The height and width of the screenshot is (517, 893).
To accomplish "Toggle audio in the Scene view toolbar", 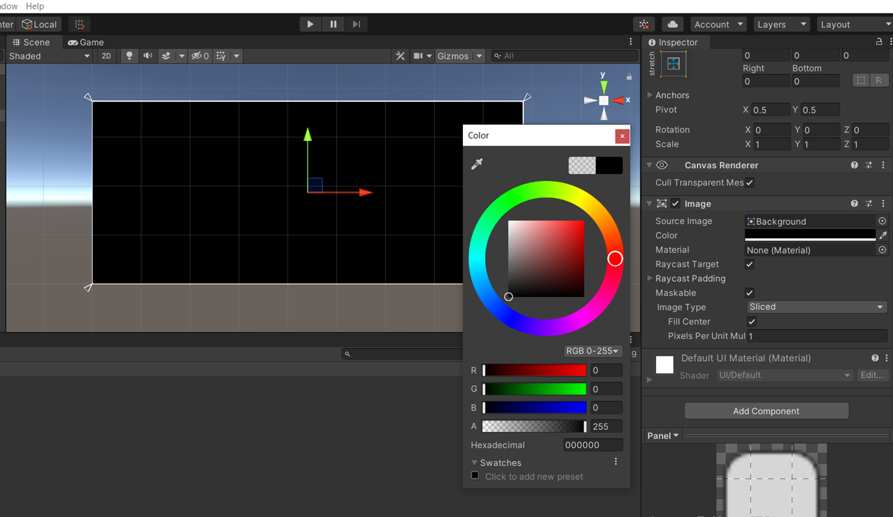I will click(x=148, y=56).
